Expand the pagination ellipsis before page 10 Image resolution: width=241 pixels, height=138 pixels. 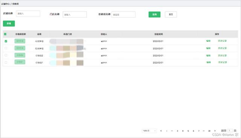tap(204, 131)
